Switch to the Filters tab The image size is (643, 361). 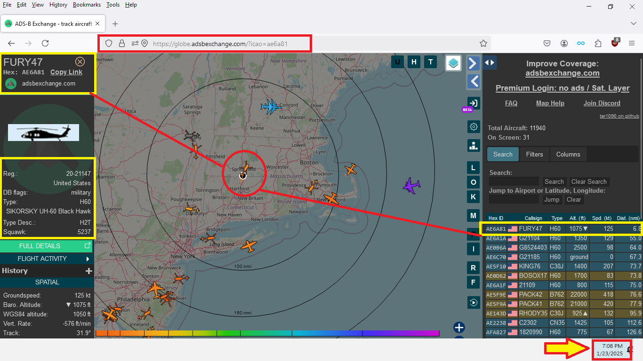click(534, 154)
